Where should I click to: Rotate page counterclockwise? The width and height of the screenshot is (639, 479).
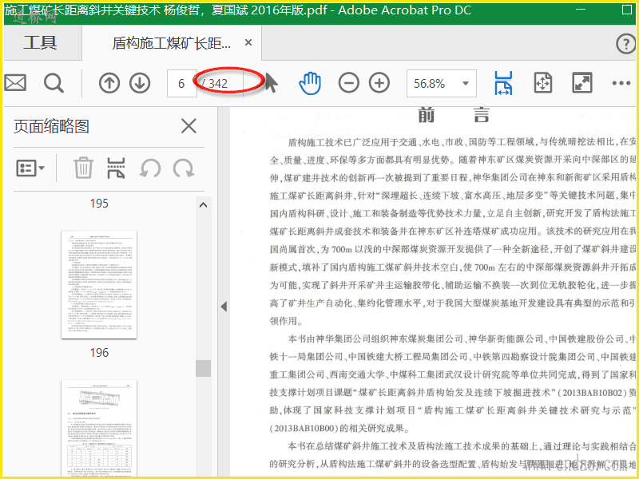(x=149, y=168)
